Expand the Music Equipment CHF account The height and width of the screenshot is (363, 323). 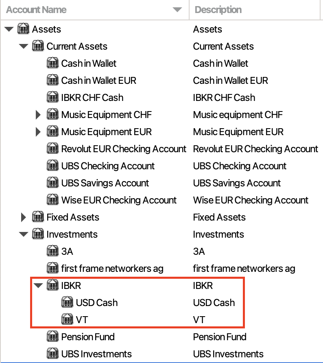38,115
